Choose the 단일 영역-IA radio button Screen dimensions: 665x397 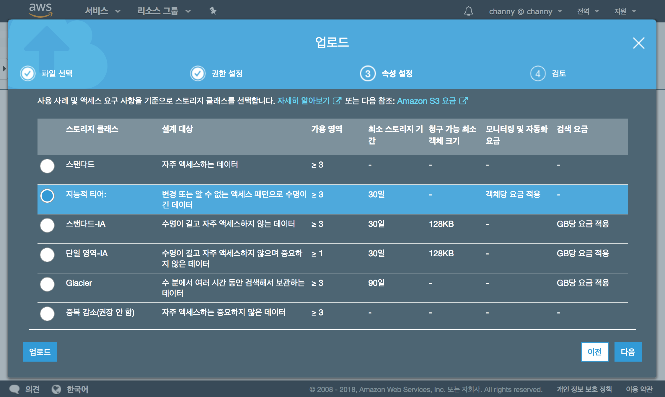click(47, 255)
